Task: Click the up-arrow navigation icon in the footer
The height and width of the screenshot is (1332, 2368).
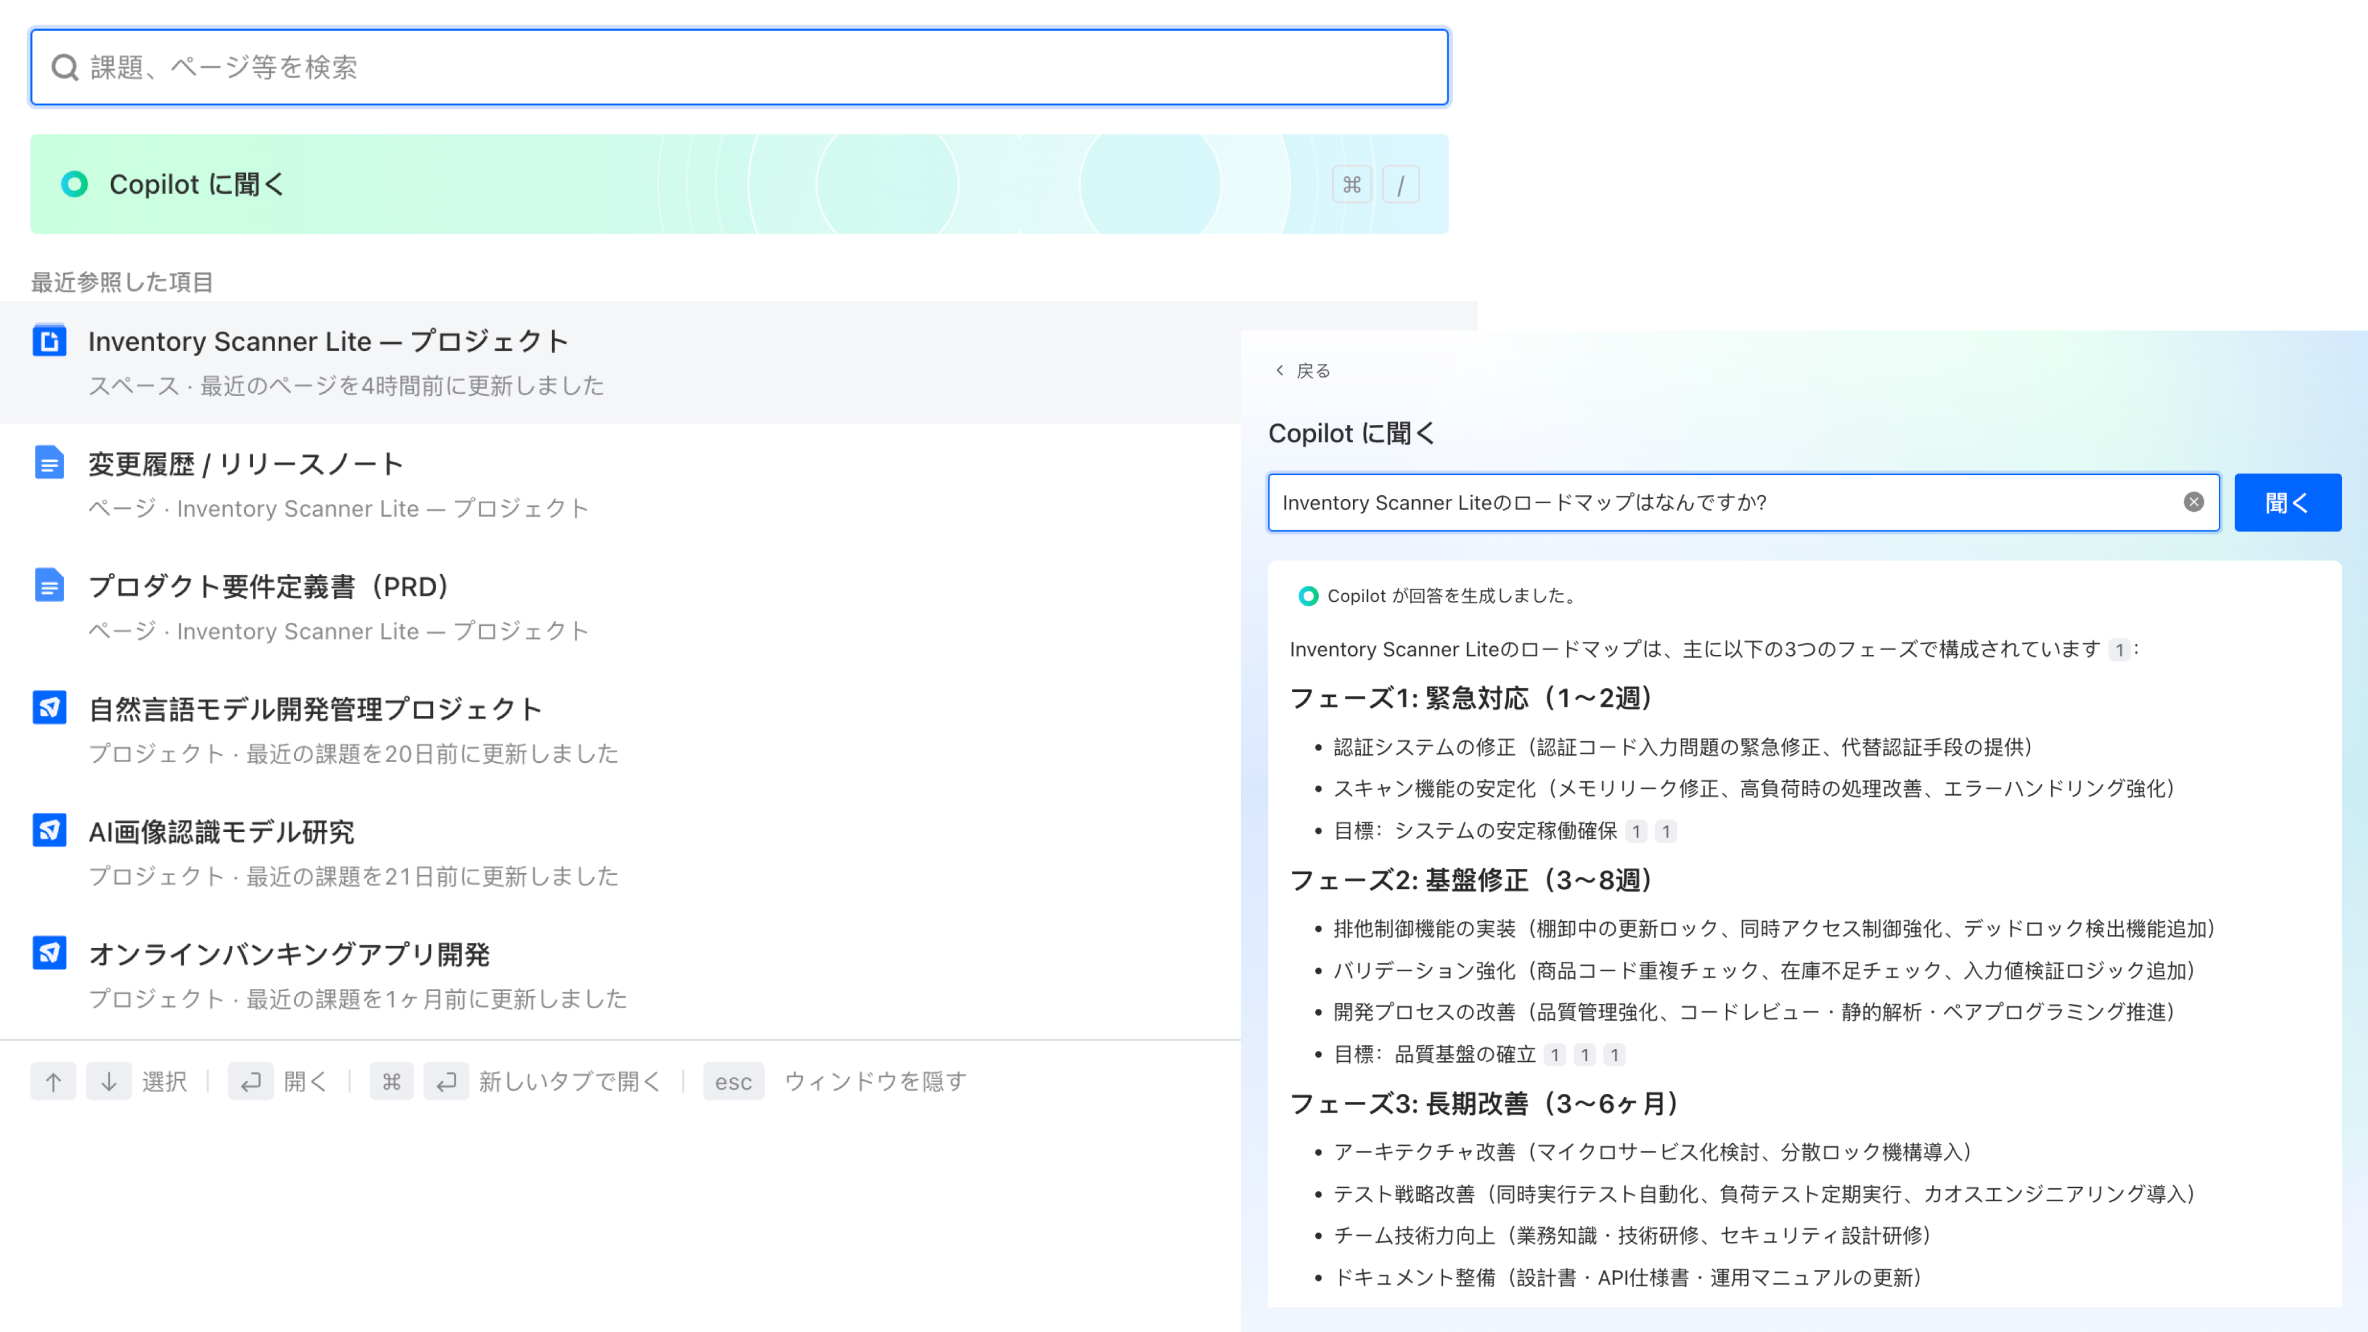Action: click(x=52, y=1081)
